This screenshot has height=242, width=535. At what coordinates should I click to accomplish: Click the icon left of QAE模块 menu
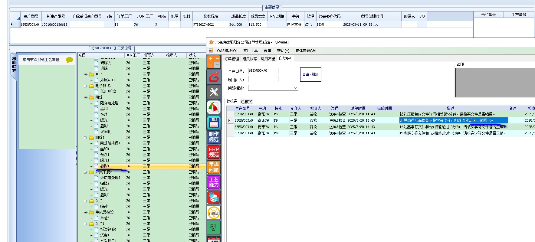(x=211, y=51)
